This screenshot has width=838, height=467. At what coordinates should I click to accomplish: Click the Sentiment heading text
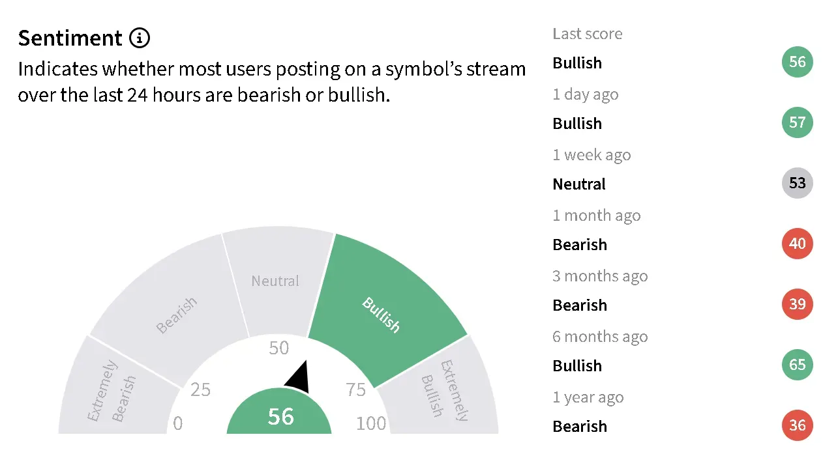pos(70,38)
